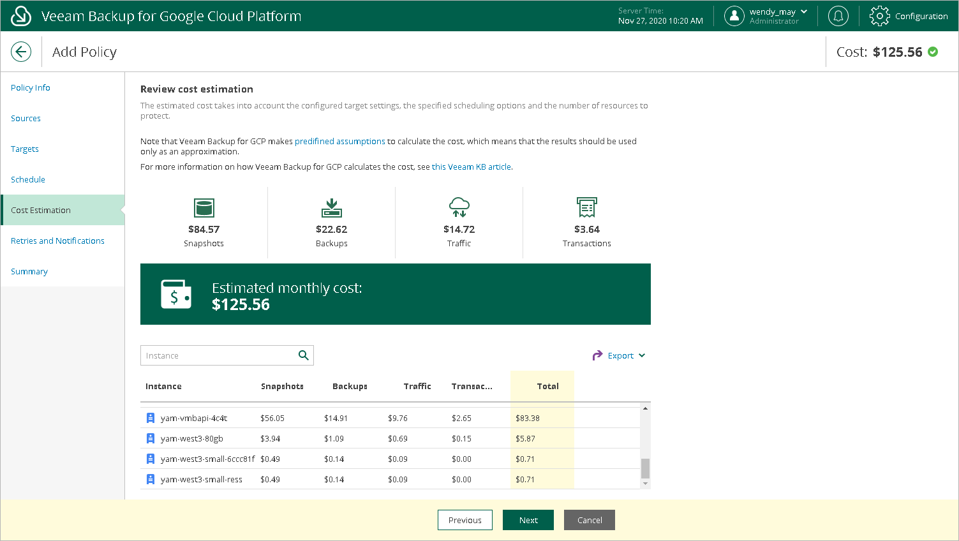Viewport: 959px width, 541px height.
Task: Click the $22.62 Backups value
Action: point(332,229)
